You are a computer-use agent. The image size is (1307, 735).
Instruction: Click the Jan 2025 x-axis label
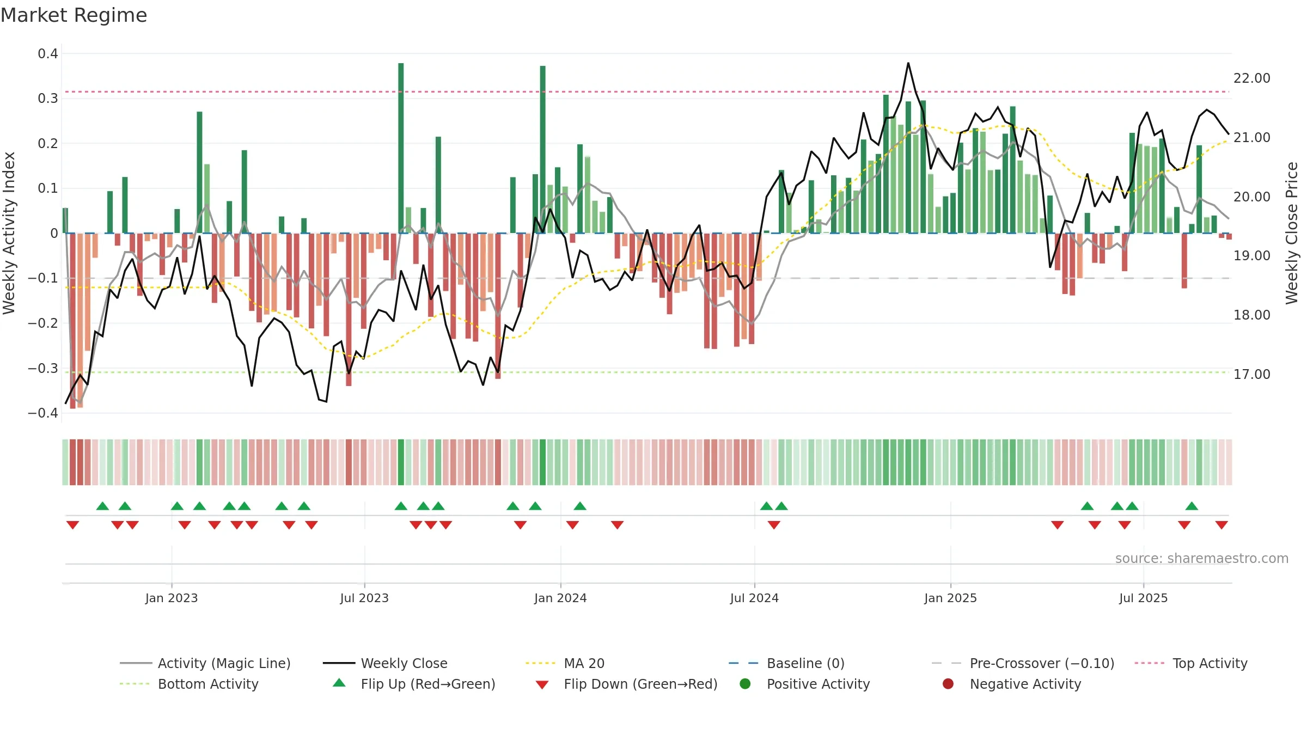point(950,598)
